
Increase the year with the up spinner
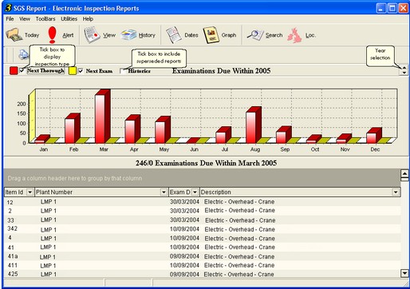click(404, 68)
